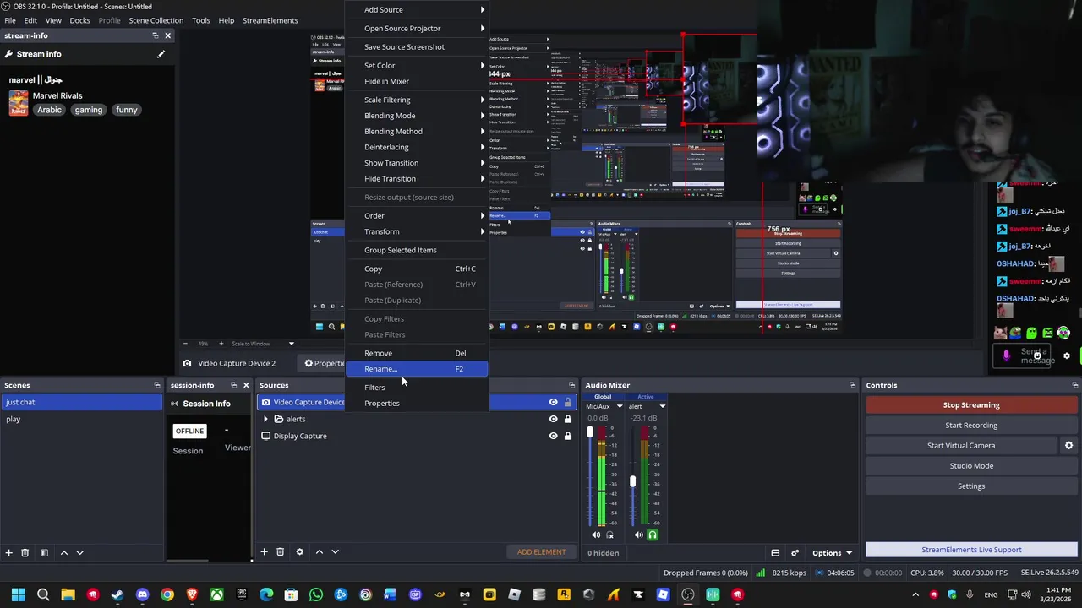The image size is (1082, 608).
Task: Expand Transform submenu
Action: [x=417, y=231]
